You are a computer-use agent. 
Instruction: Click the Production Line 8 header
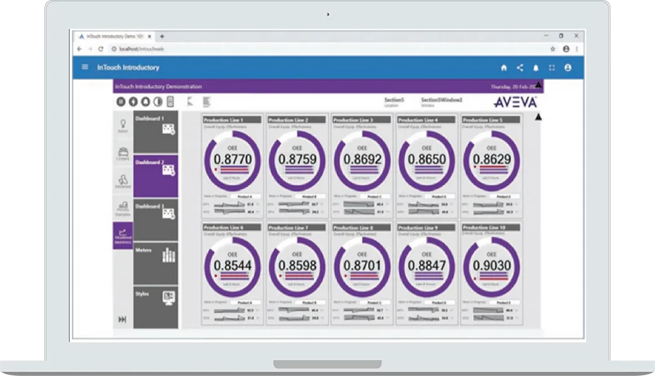click(x=362, y=228)
